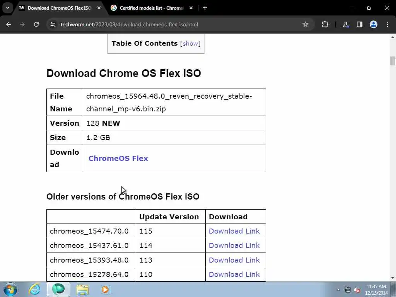Open the network tray icon

coord(348,290)
